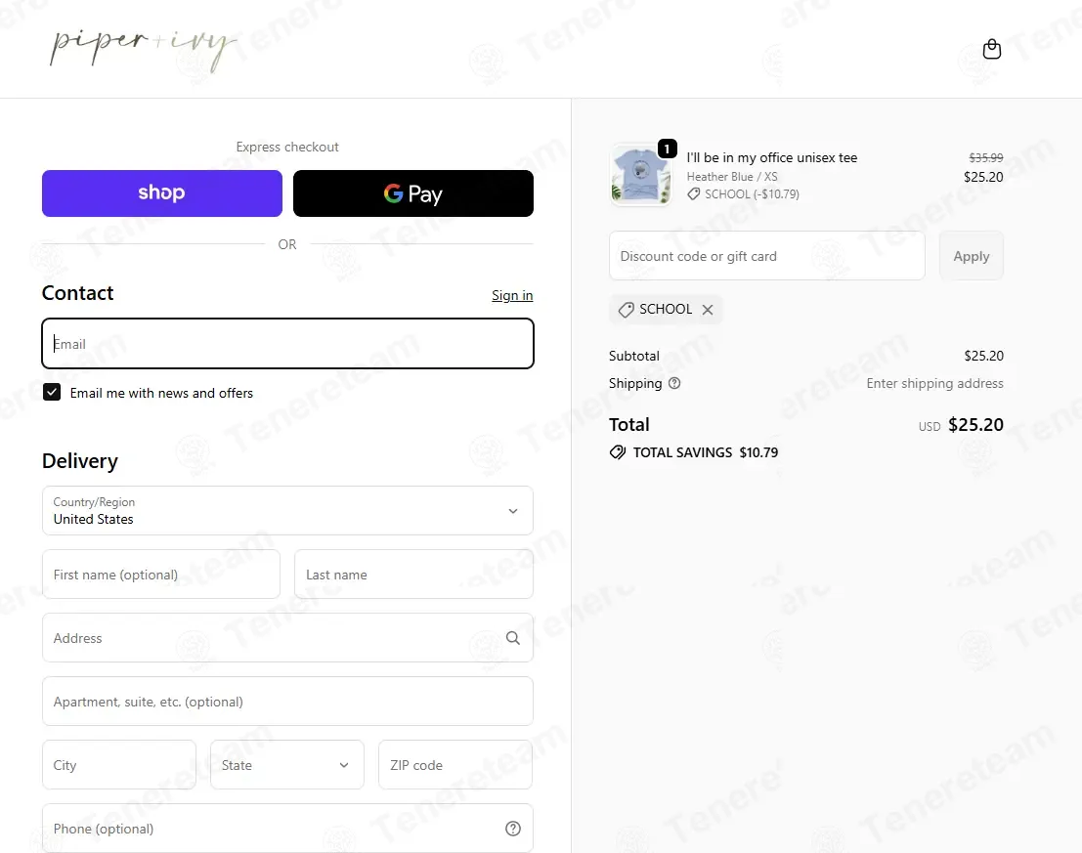This screenshot has width=1082, height=853.
Task: Click the Apply discount button
Action: pyautogui.click(x=971, y=256)
